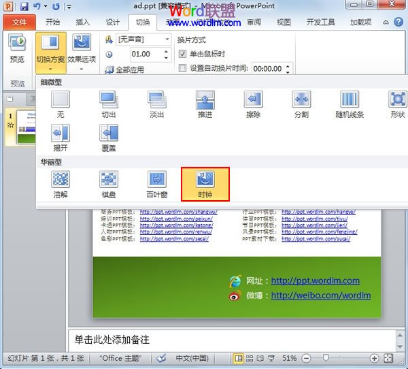Open the http://weibo.com/wordlm link

tap(321, 295)
